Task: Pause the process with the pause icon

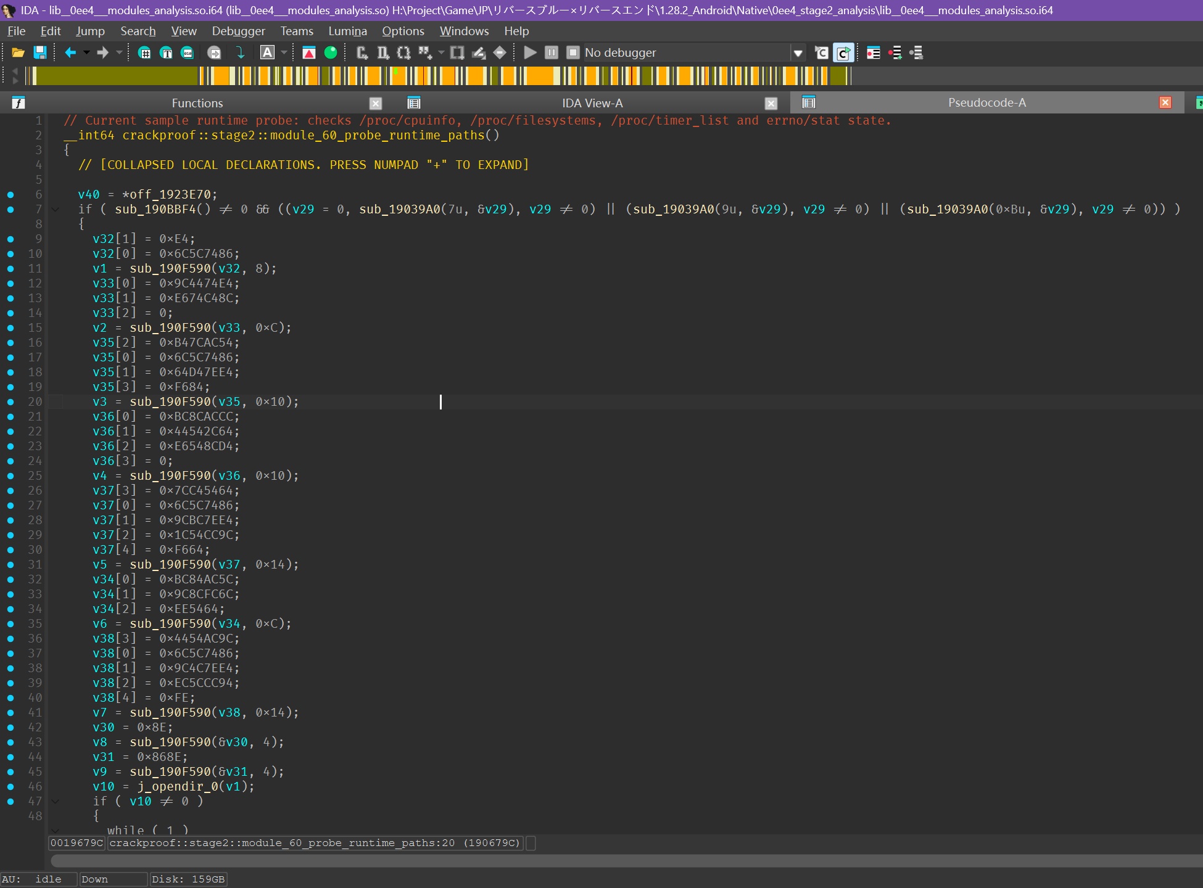Action: [552, 53]
